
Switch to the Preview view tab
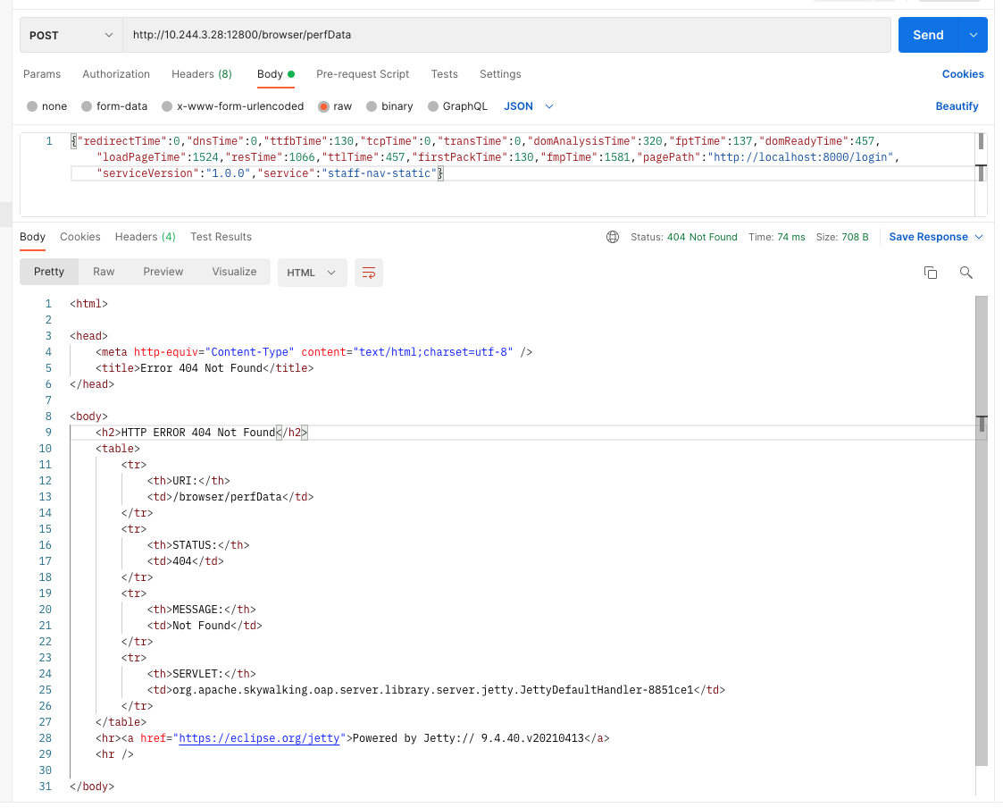tap(163, 272)
